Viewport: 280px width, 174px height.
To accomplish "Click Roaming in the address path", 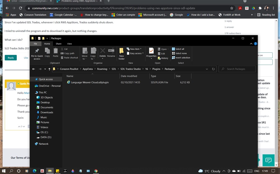I will tap(102, 69).
